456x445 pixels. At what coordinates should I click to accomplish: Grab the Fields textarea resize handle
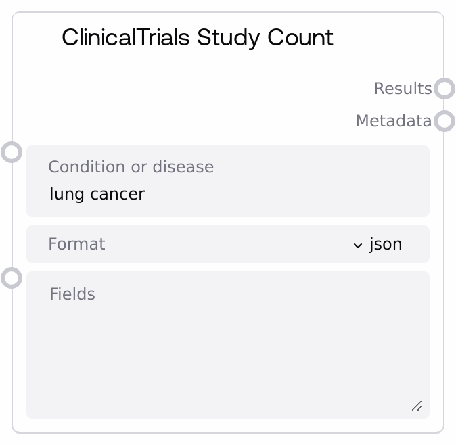click(417, 406)
